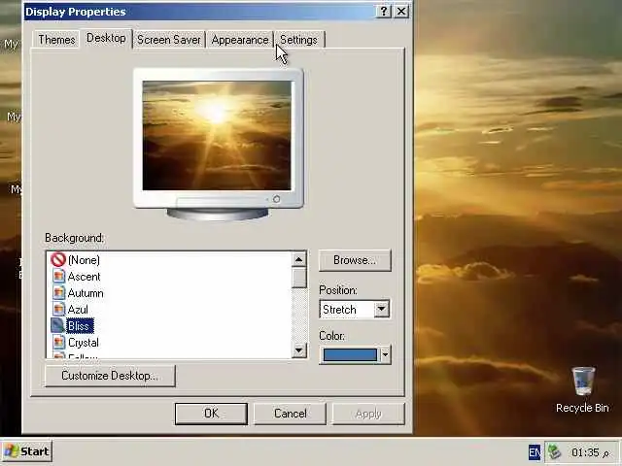Switch to the Desktop tab
The width and height of the screenshot is (622, 466).
click(106, 38)
